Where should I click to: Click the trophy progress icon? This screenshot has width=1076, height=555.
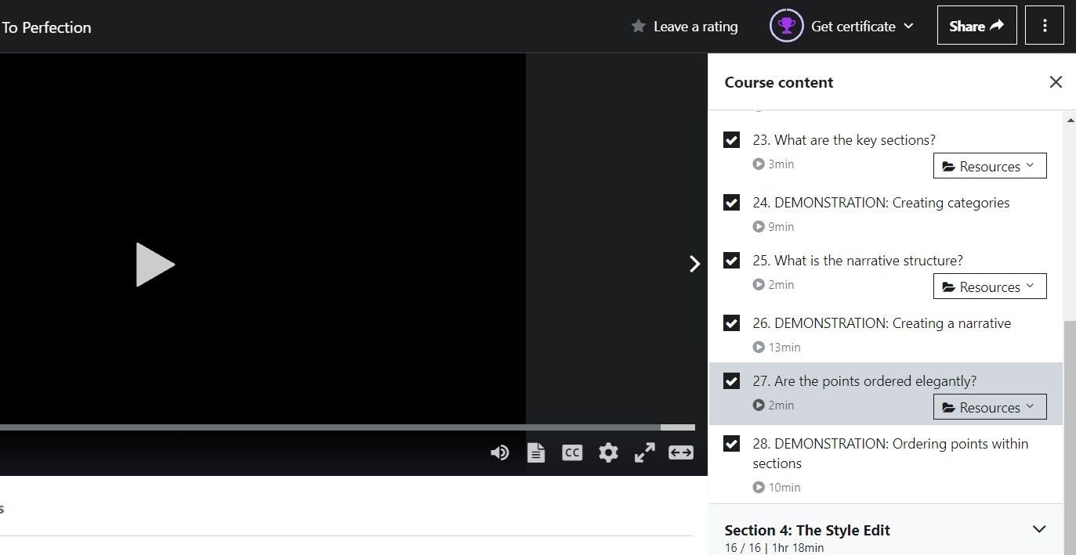click(786, 26)
